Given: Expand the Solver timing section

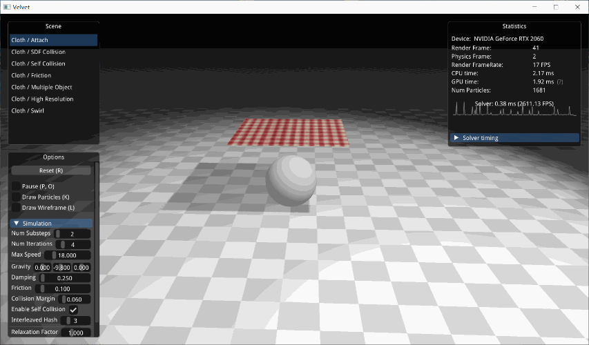Looking at the screenshot, I should tap(514, 138).
